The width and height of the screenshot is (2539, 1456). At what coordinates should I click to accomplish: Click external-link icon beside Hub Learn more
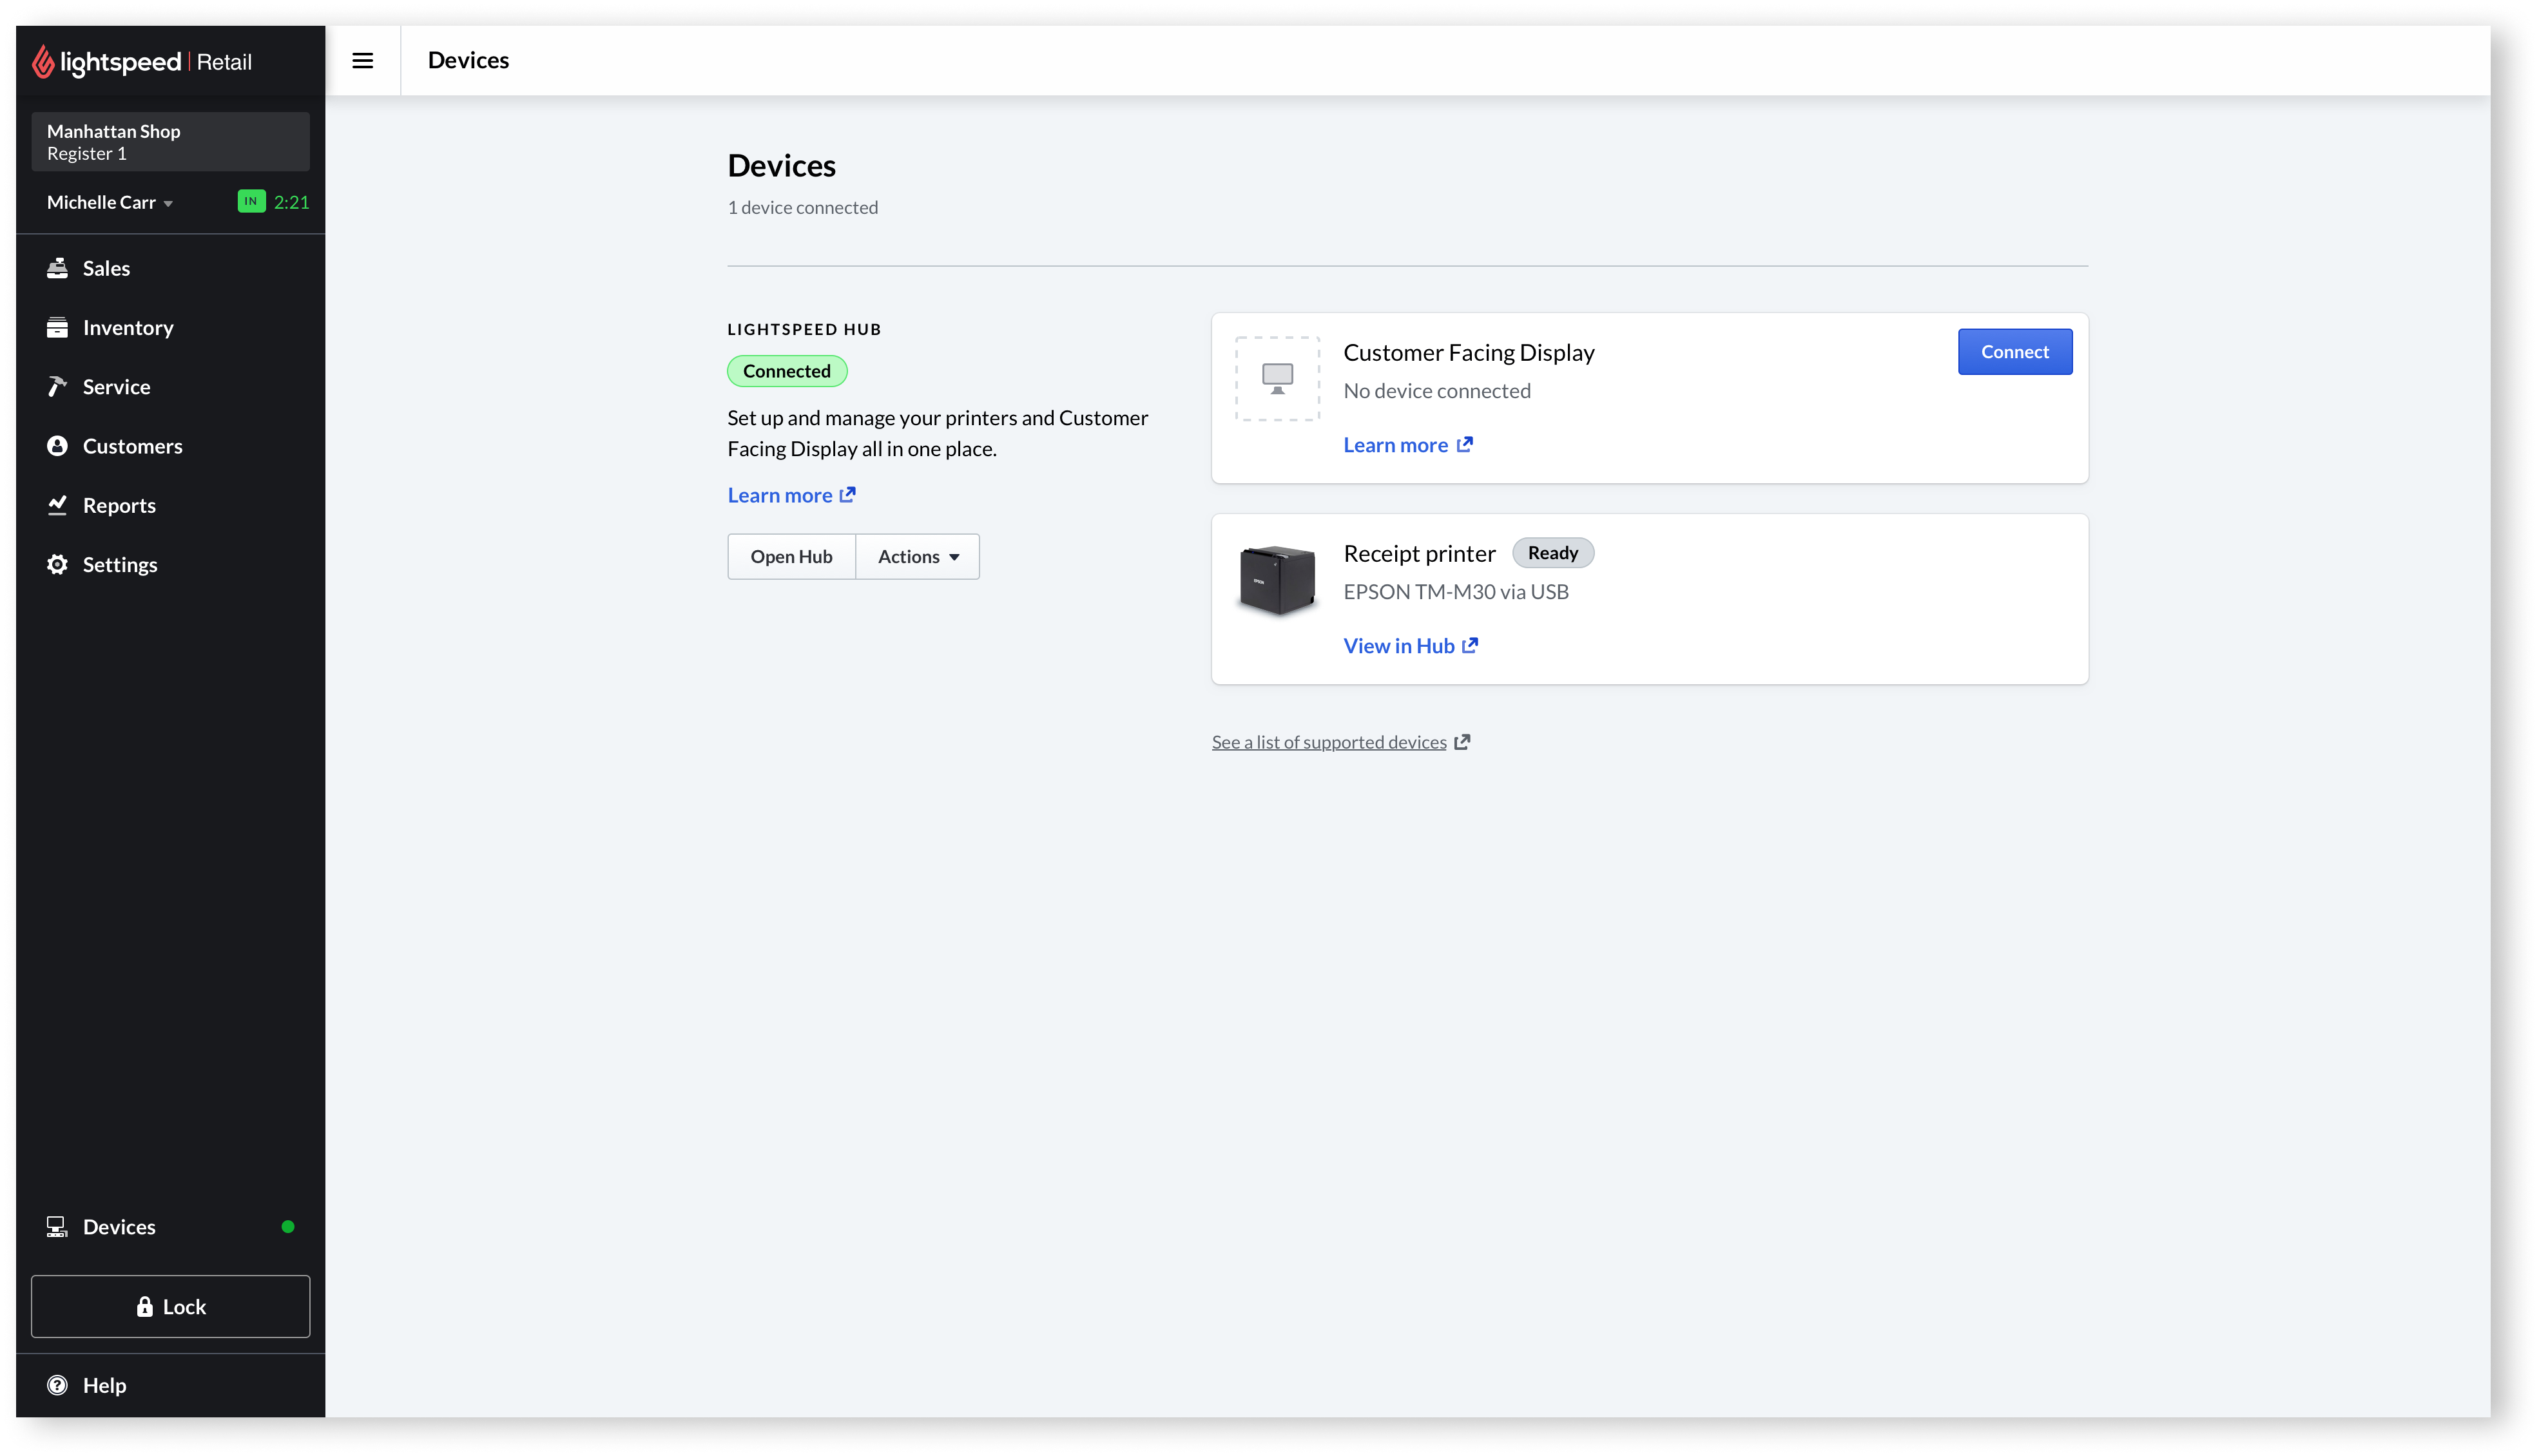point(848,495)
